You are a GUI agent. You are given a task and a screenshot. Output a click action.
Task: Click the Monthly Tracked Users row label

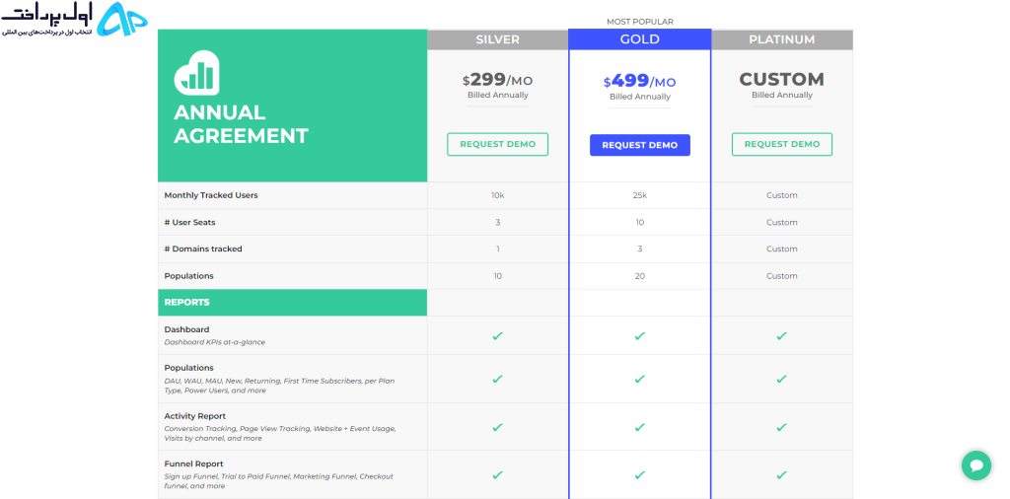[x=211, y=195]
